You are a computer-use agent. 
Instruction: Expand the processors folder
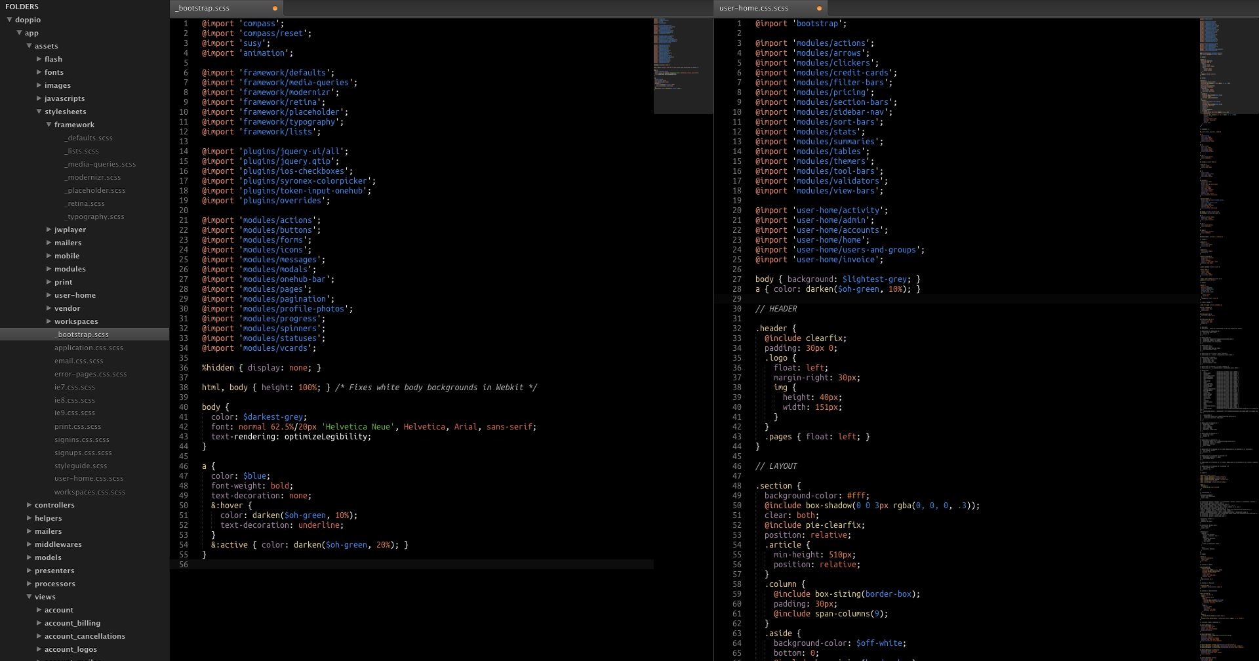coord(30,584)
